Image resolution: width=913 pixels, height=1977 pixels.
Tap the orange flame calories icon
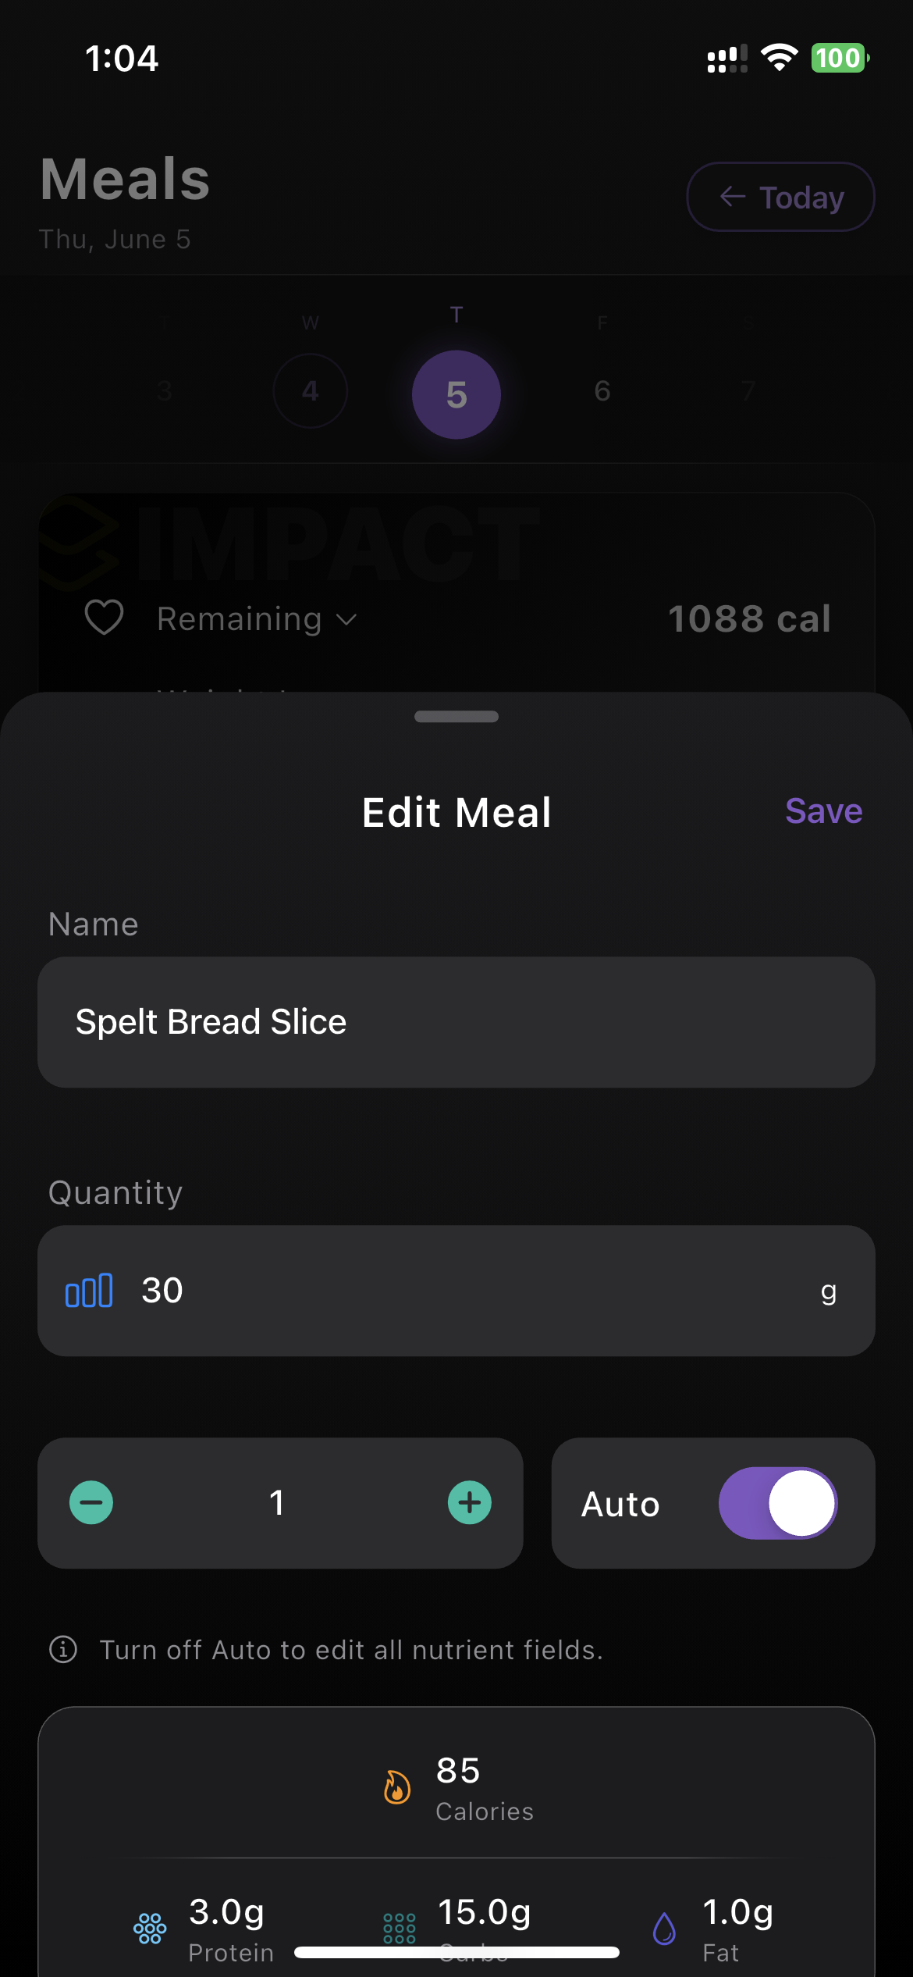coord(397,1786)
